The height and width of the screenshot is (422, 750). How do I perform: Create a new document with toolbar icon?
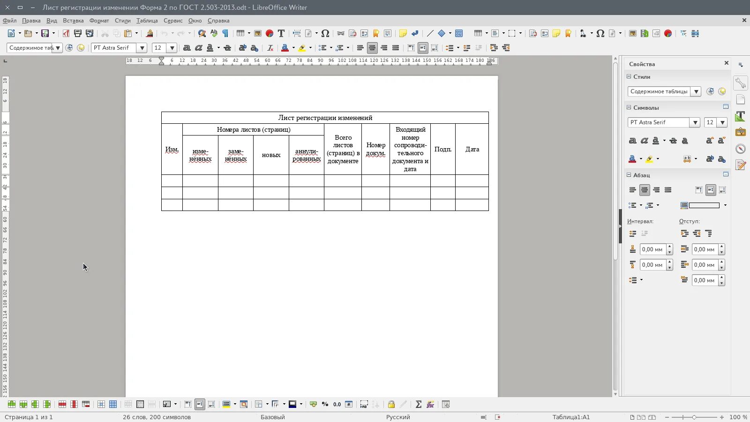[x=11, y=33]
